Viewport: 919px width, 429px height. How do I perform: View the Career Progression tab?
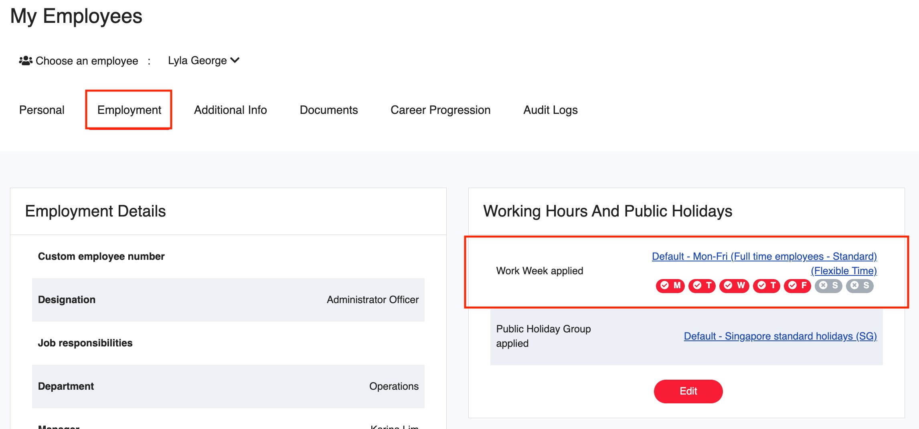coord(441,110)
